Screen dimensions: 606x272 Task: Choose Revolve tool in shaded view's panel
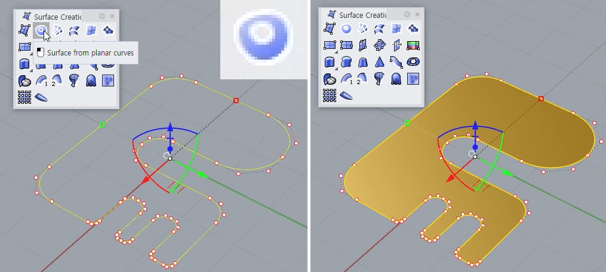pyautogui.click(x=379, y=79)
